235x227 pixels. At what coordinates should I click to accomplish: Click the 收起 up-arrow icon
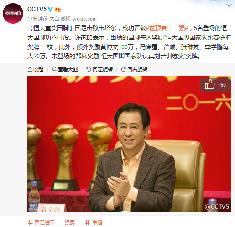(30, 69)
